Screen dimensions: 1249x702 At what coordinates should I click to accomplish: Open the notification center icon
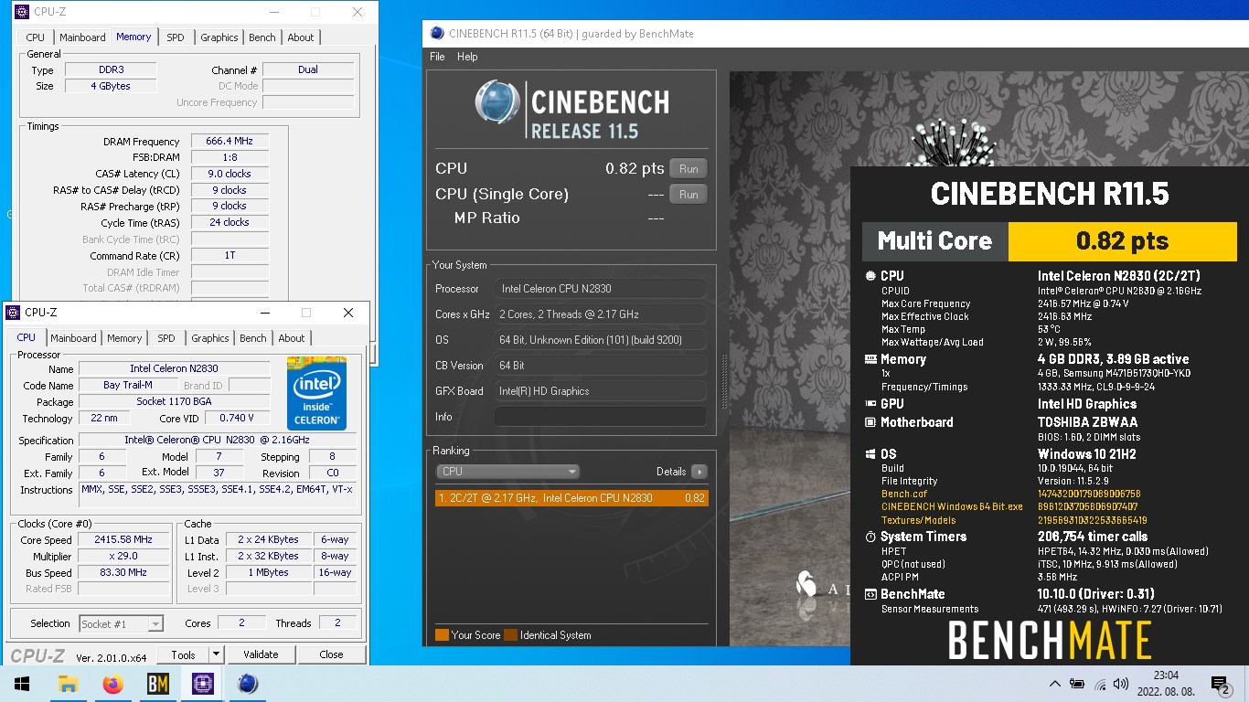[1220, 684]
